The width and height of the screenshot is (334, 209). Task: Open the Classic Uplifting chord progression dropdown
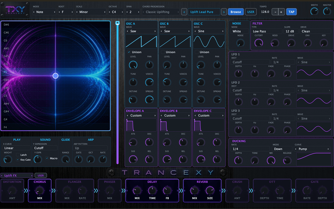click(161, 12)
